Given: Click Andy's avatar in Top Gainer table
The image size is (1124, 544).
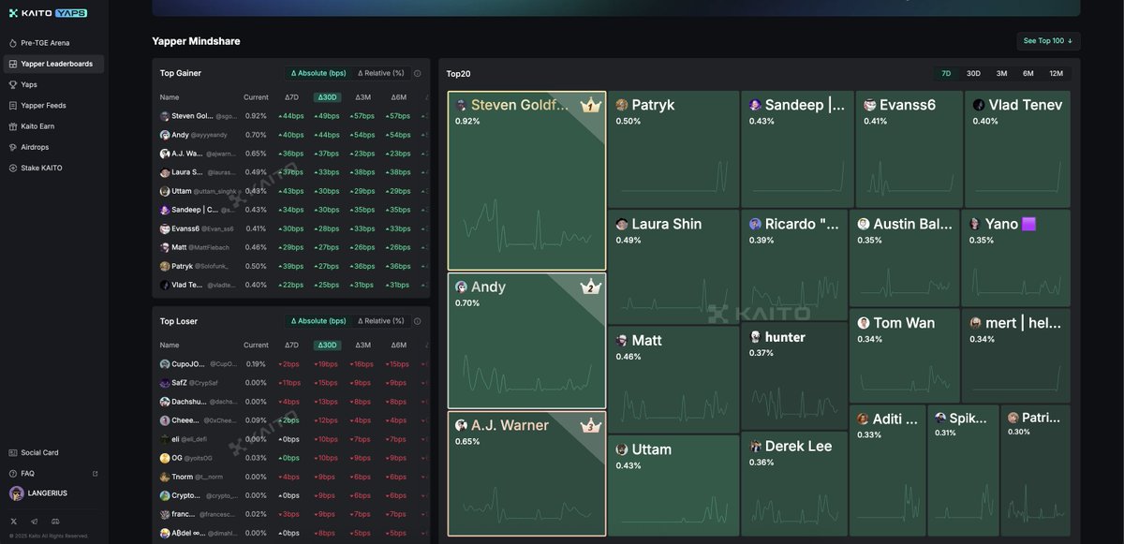Looking at the screenshot, I should coord(165,135).
